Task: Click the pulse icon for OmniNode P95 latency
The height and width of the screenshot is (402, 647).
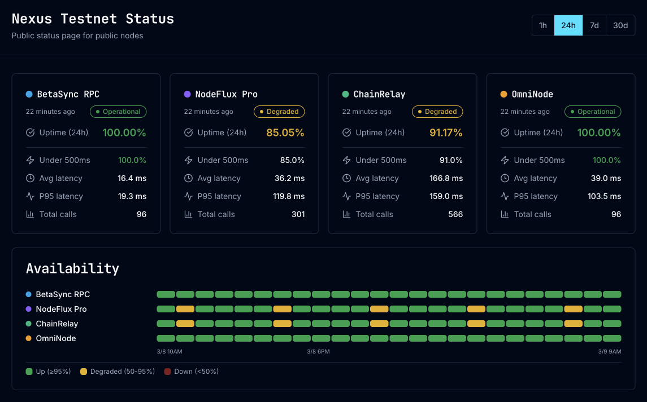Action: [x=505, y=196]
